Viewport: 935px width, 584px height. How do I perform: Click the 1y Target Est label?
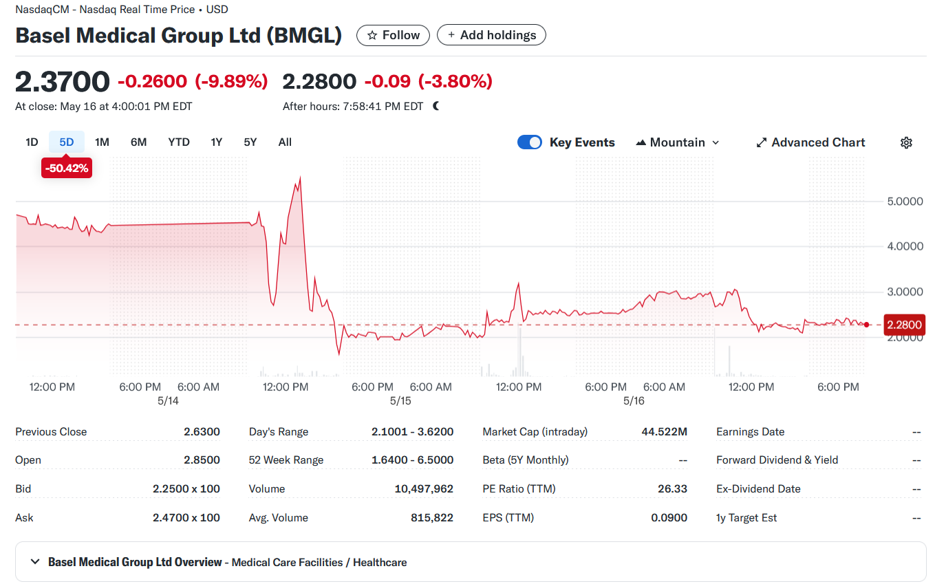(x=746, y=518)
